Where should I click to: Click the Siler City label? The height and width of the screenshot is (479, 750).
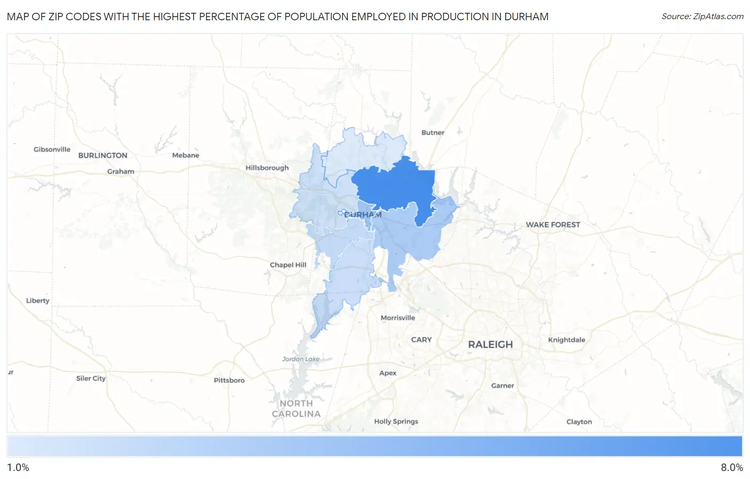pyautogui.click(x=91, y=378)
